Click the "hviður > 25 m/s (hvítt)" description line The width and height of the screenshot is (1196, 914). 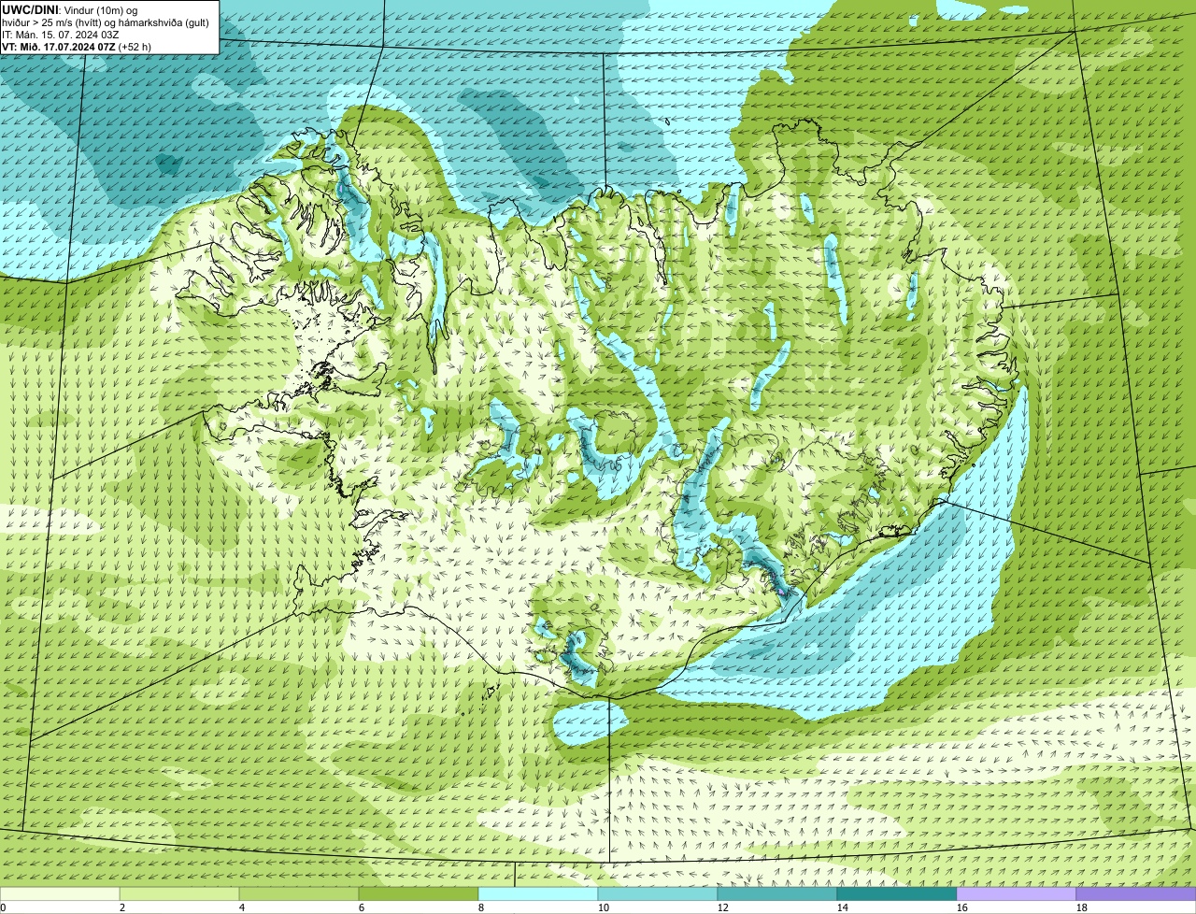(107, 21)
